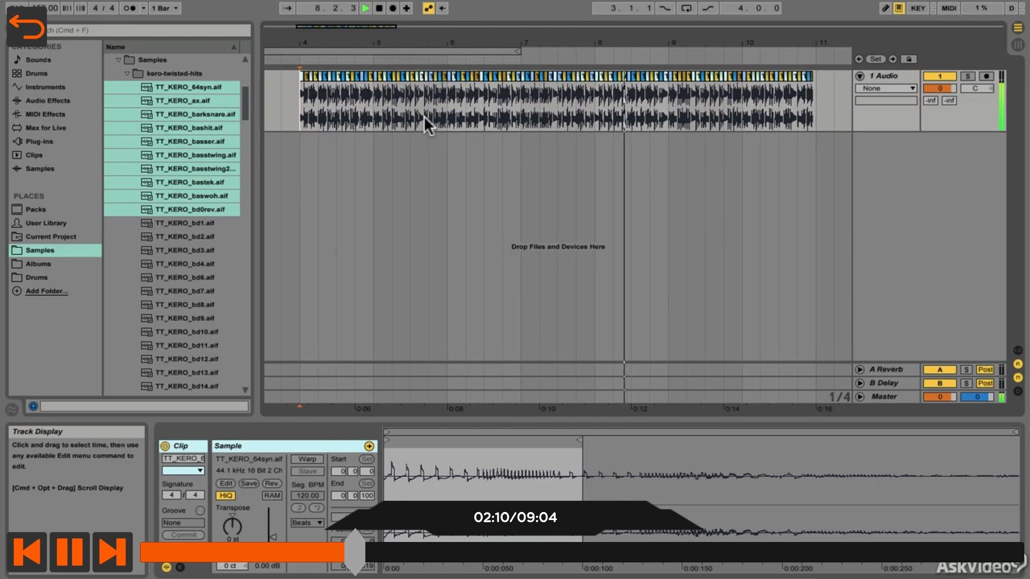Adjust the Master blue preview volume slider

pyautogui.click(x=977, y=397)
